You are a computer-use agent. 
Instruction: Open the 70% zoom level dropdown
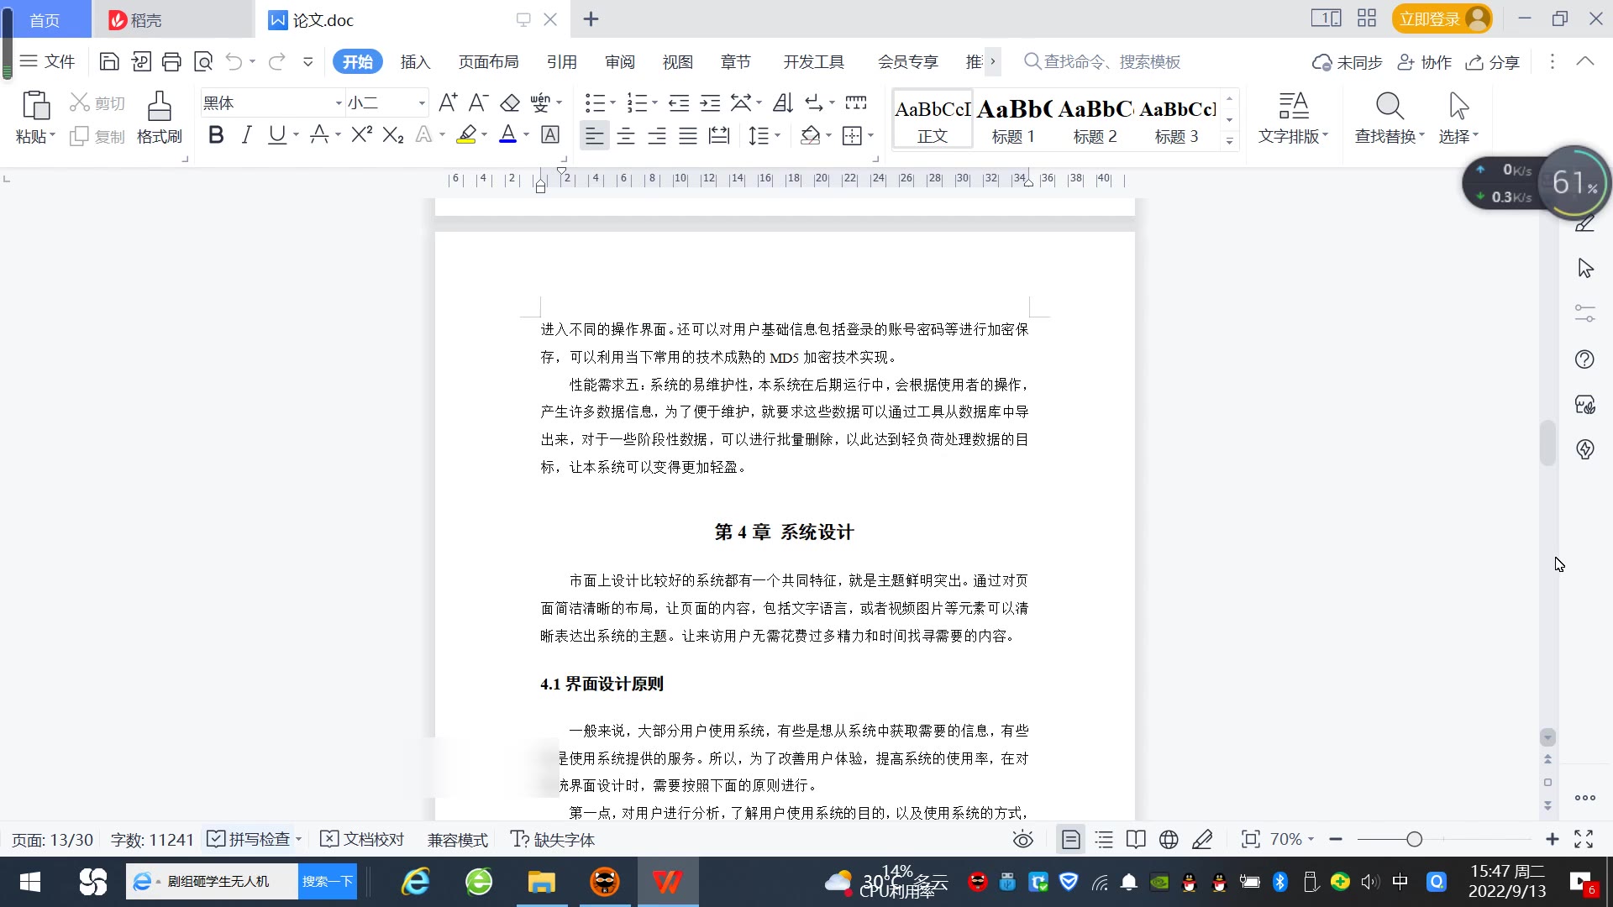1291,839
